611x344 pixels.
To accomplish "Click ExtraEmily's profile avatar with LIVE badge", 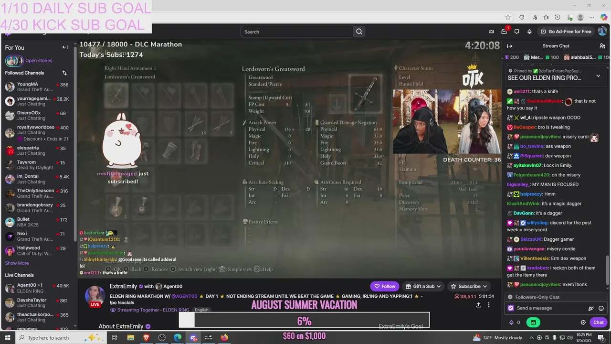I will (x=95, y=297).
